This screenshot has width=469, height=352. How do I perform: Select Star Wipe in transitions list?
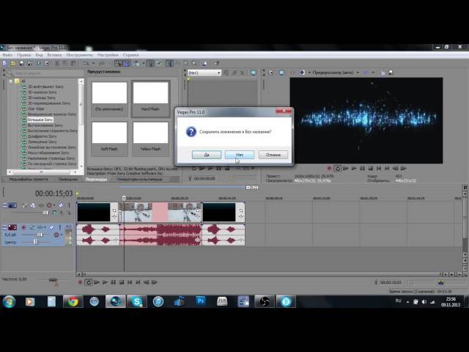coord(36,109)
